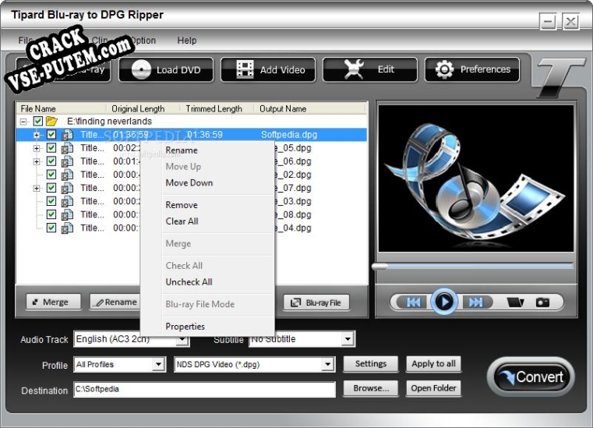Uncheck the _03.dpg title checkbox
This screenshot has width=593, height=428.
click(x=51, y=201)
